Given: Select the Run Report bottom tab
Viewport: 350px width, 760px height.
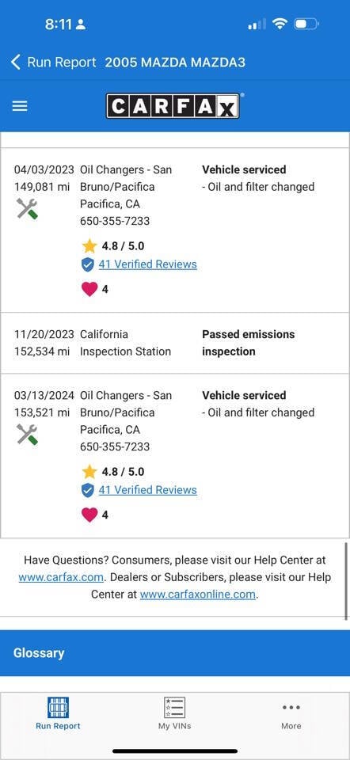Looking at the screenshot, I should point(58,713).
